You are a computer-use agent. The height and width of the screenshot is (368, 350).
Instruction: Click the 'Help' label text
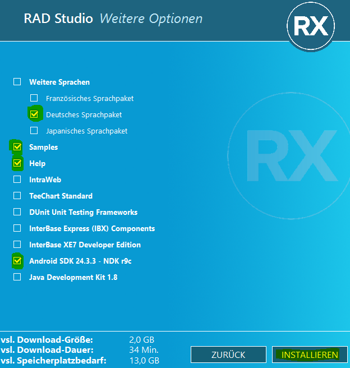tap(37, 164)
